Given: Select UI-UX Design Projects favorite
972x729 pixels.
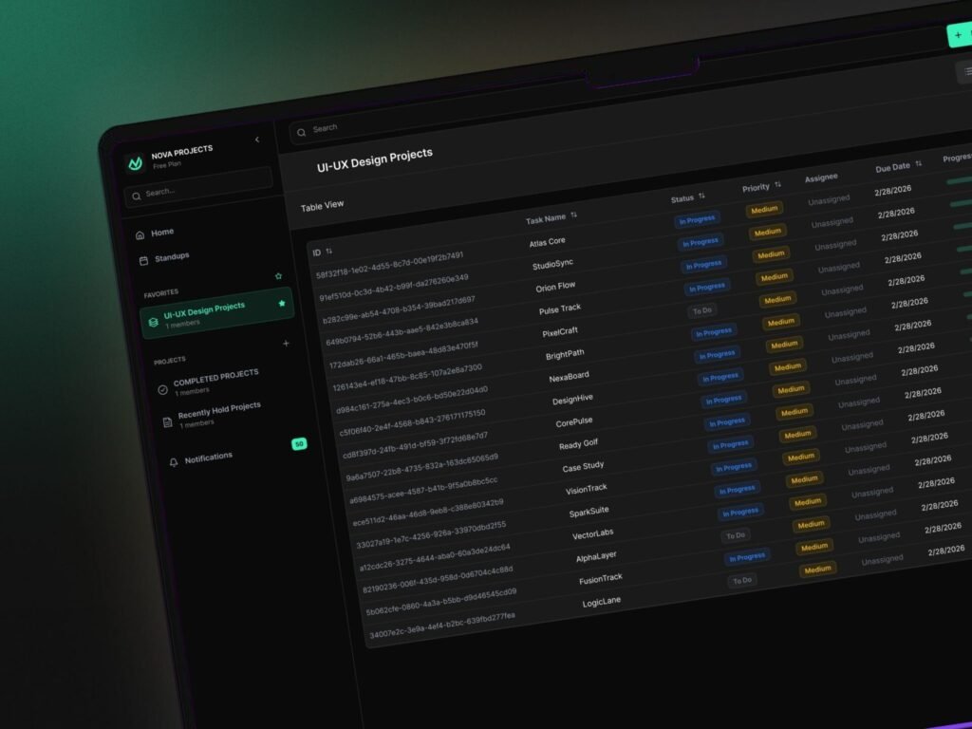Looking at the screenshot, I should pos(217,313).
